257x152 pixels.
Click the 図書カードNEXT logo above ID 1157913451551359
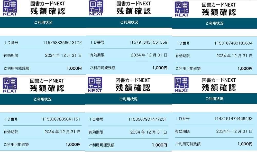(x=96, y=8)
